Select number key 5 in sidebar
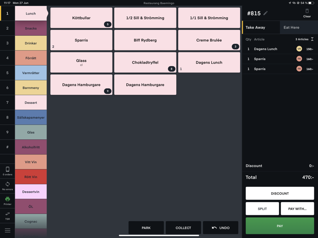This screenshot has width=318, height=238. (8, 73)
